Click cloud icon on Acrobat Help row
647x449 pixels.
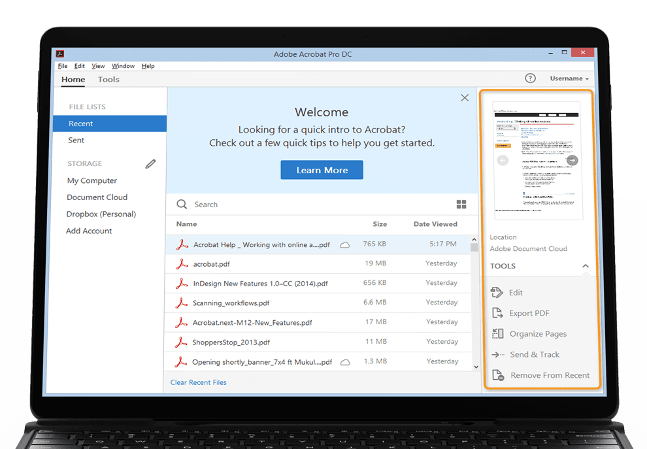coord(344,244)
